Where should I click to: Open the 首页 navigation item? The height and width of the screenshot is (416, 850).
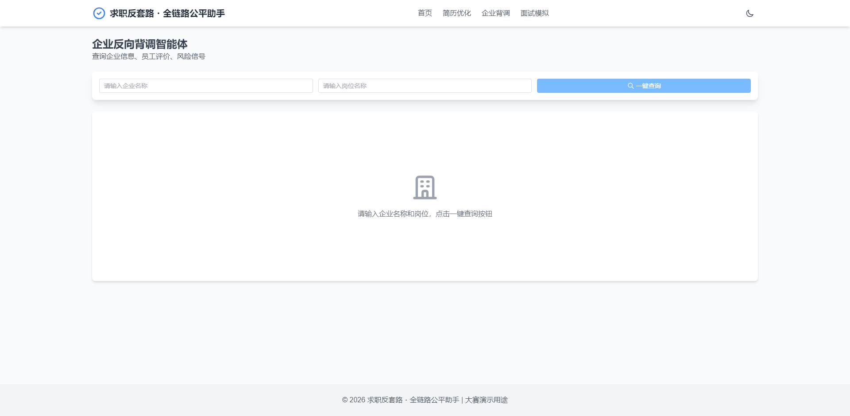tap(425, 13)
